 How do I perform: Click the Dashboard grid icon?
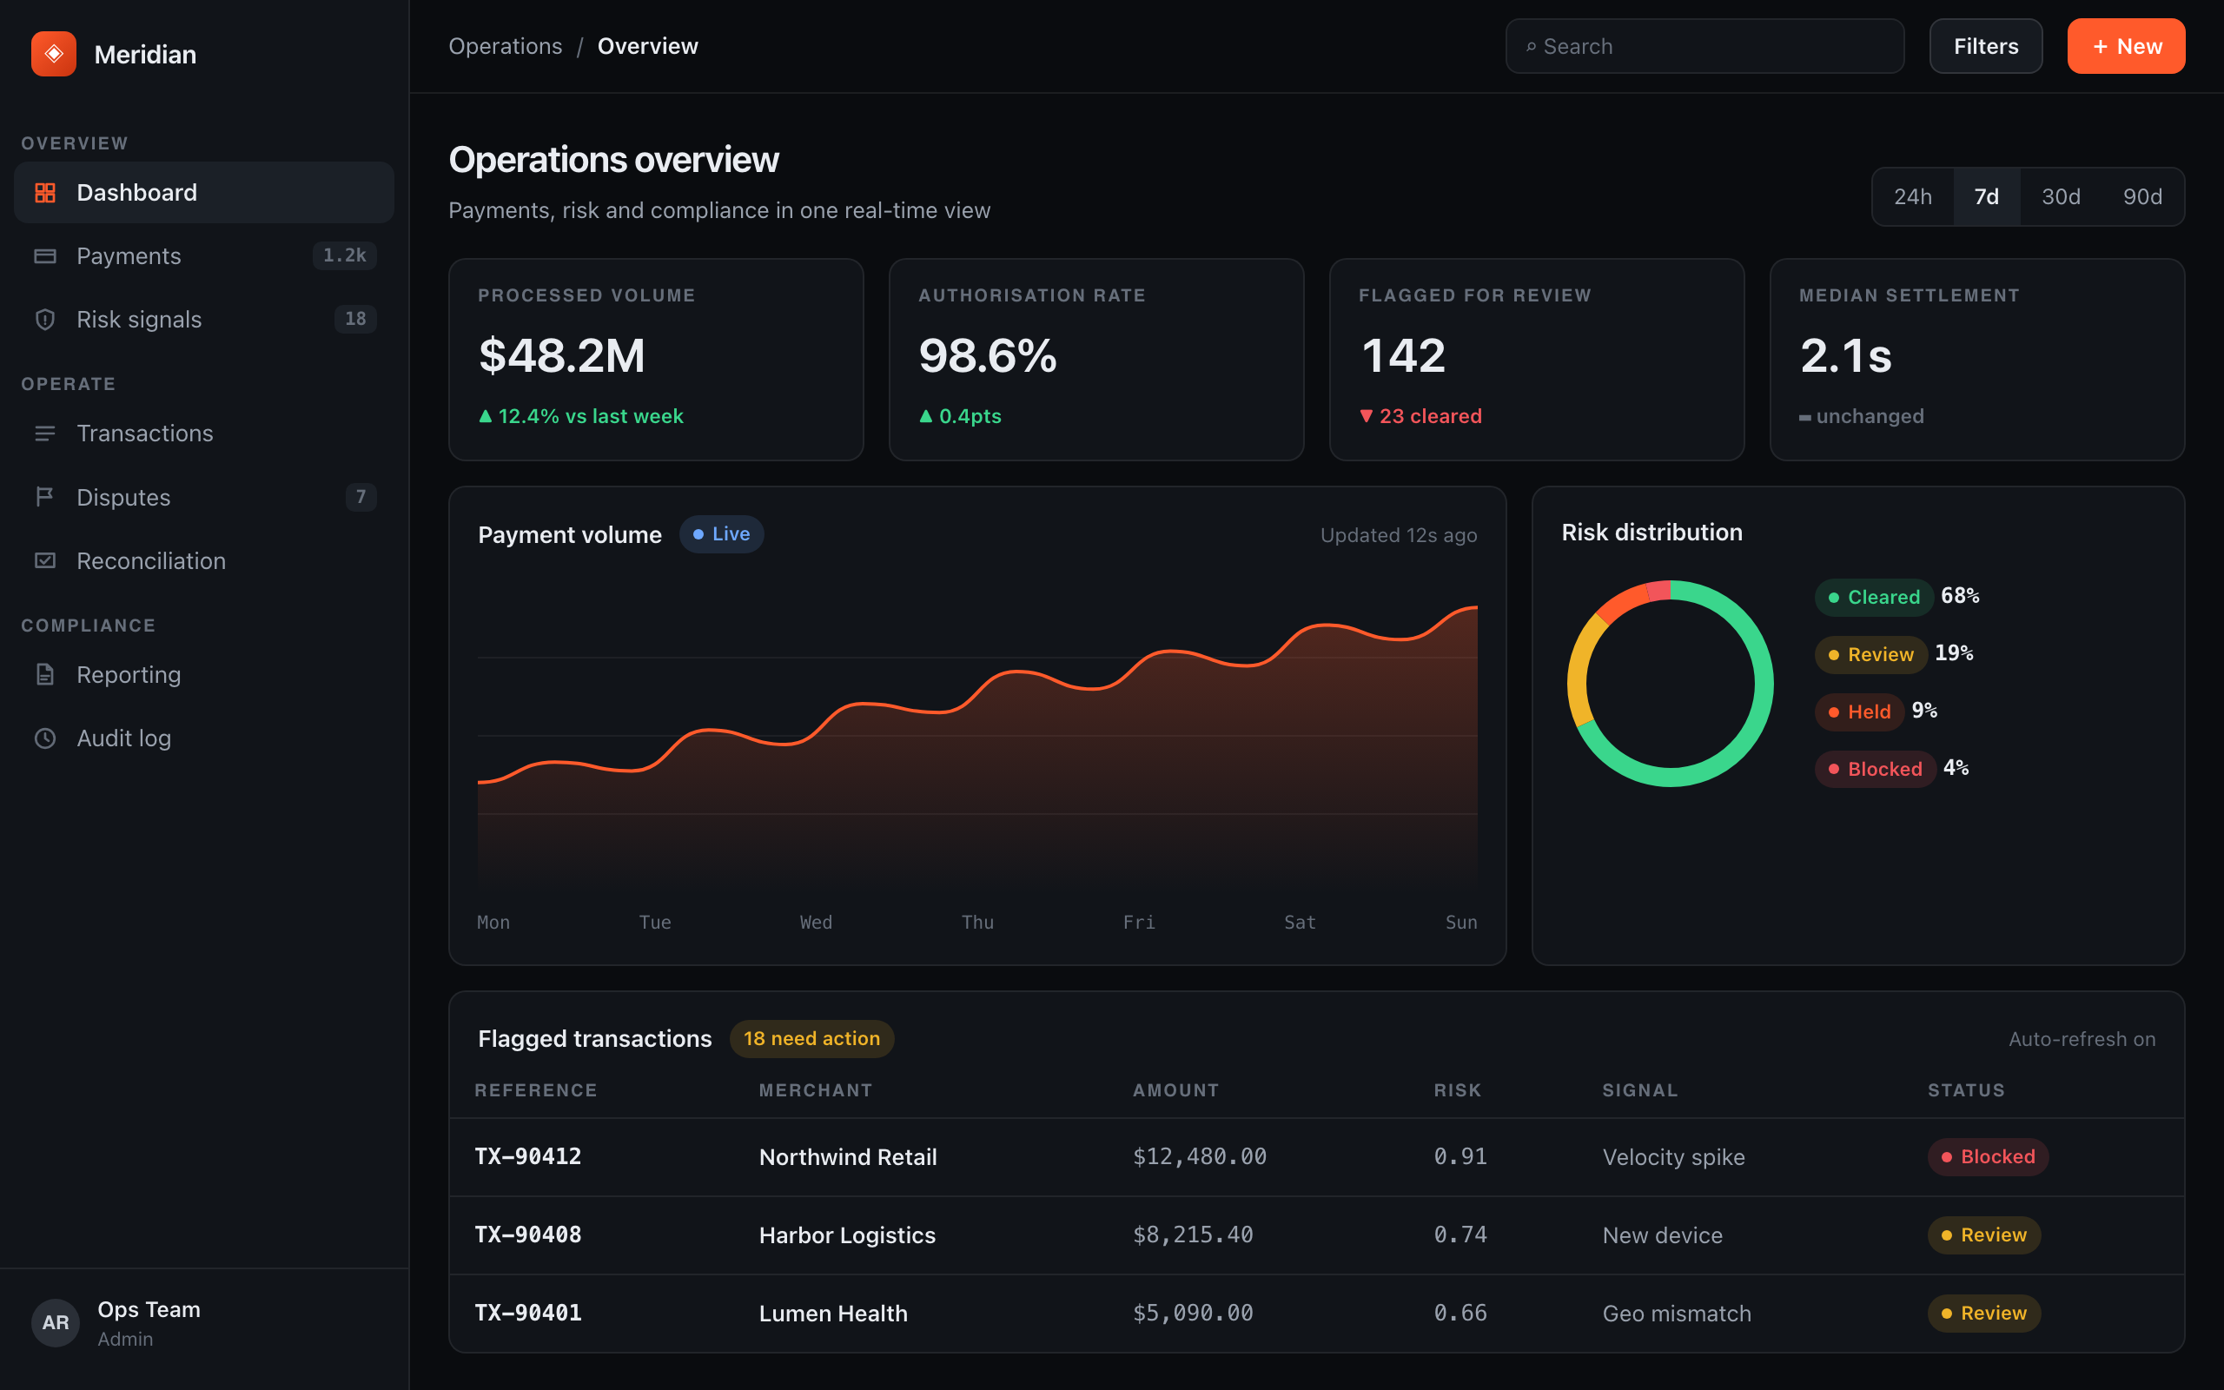[45, 192]
